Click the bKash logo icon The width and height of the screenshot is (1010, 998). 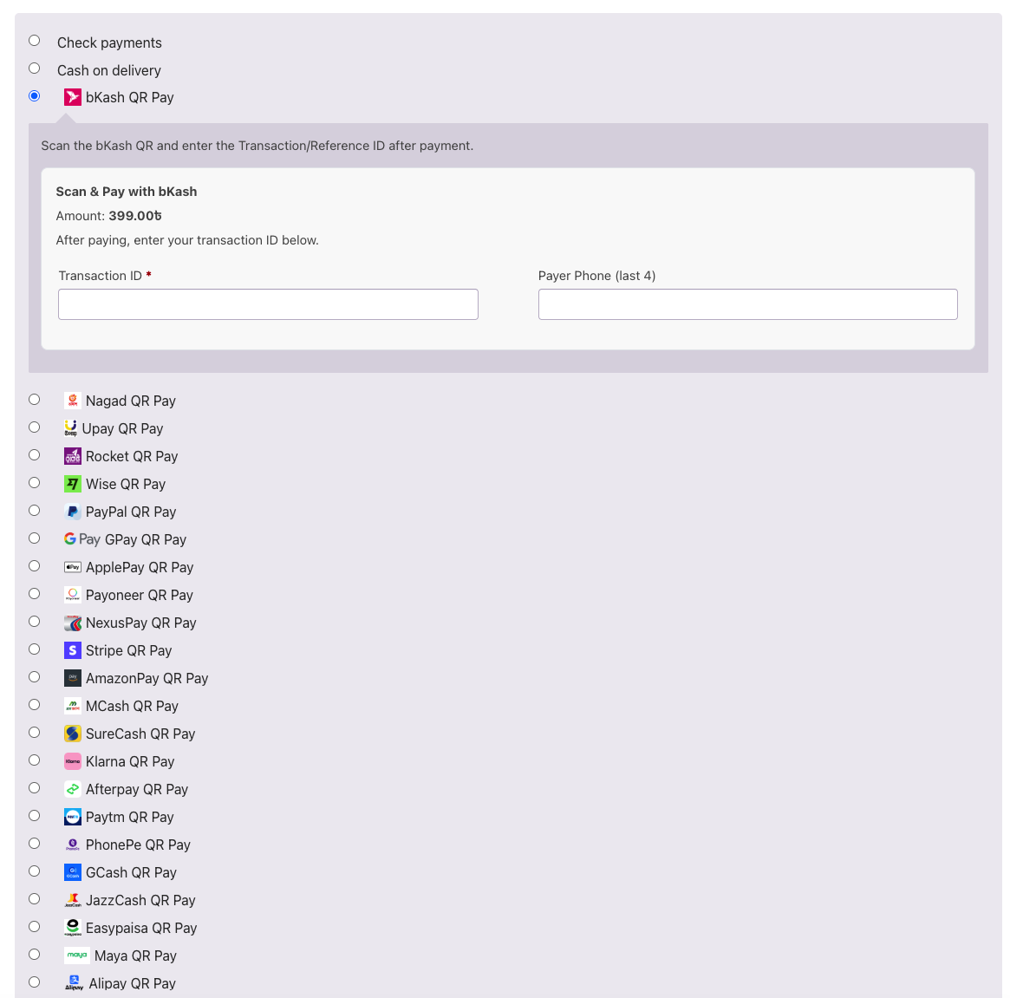(x=72, y=96)
